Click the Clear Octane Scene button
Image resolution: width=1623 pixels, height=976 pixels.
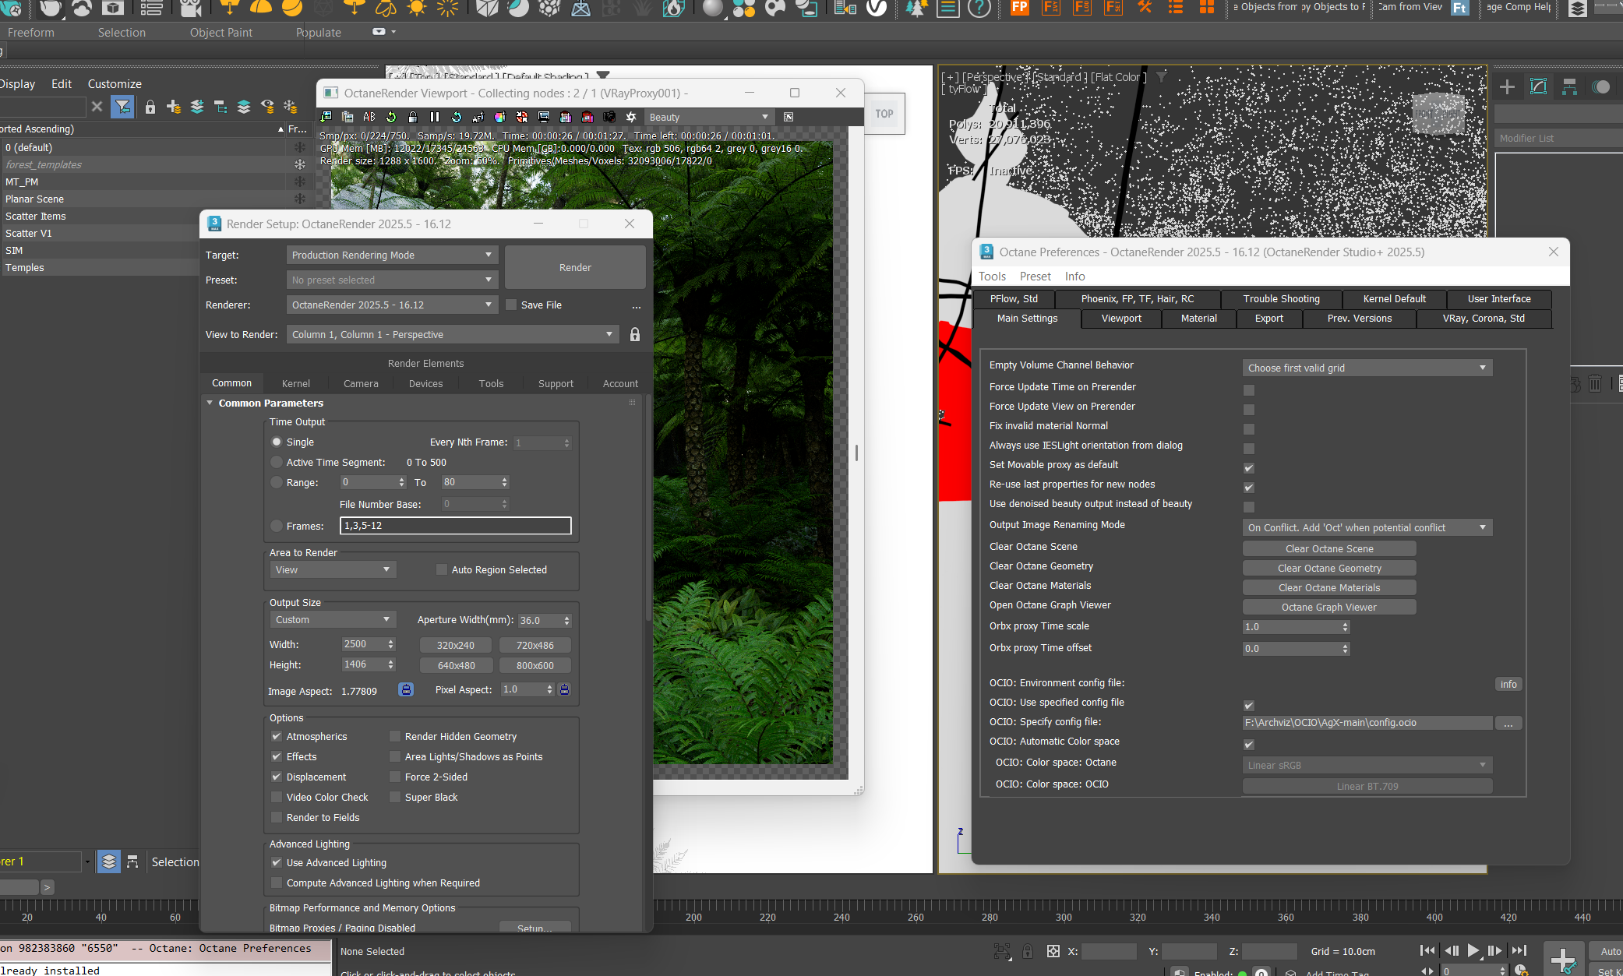(x=1328, y=548)
